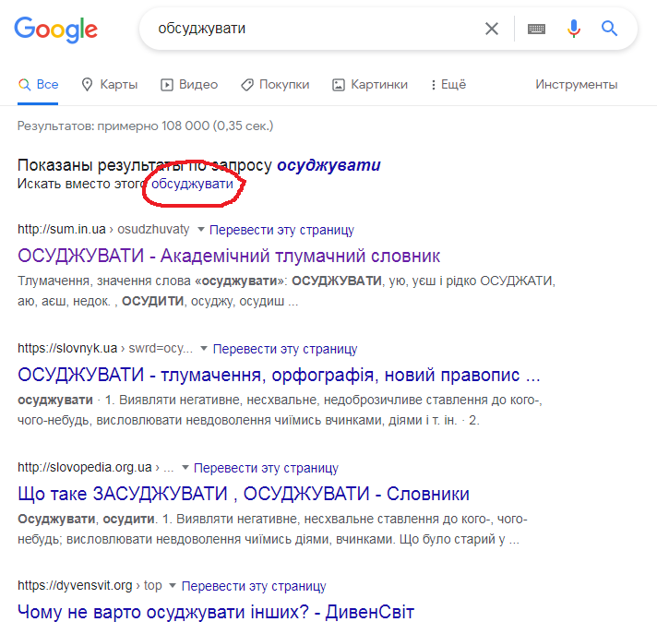
Task: Focus the search input field
Action: pos(315,29)
